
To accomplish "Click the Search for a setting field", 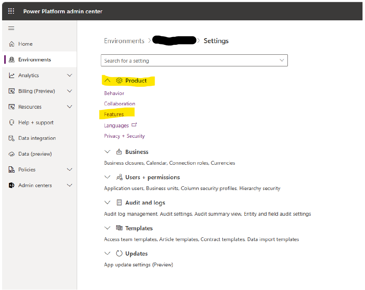I will tap(194, 61).
